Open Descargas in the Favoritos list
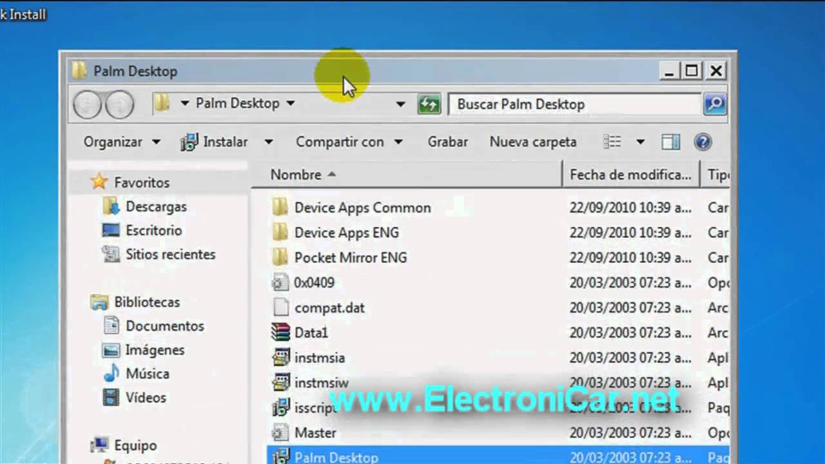This screenshot has width=825, height=464. coord(156,206)
